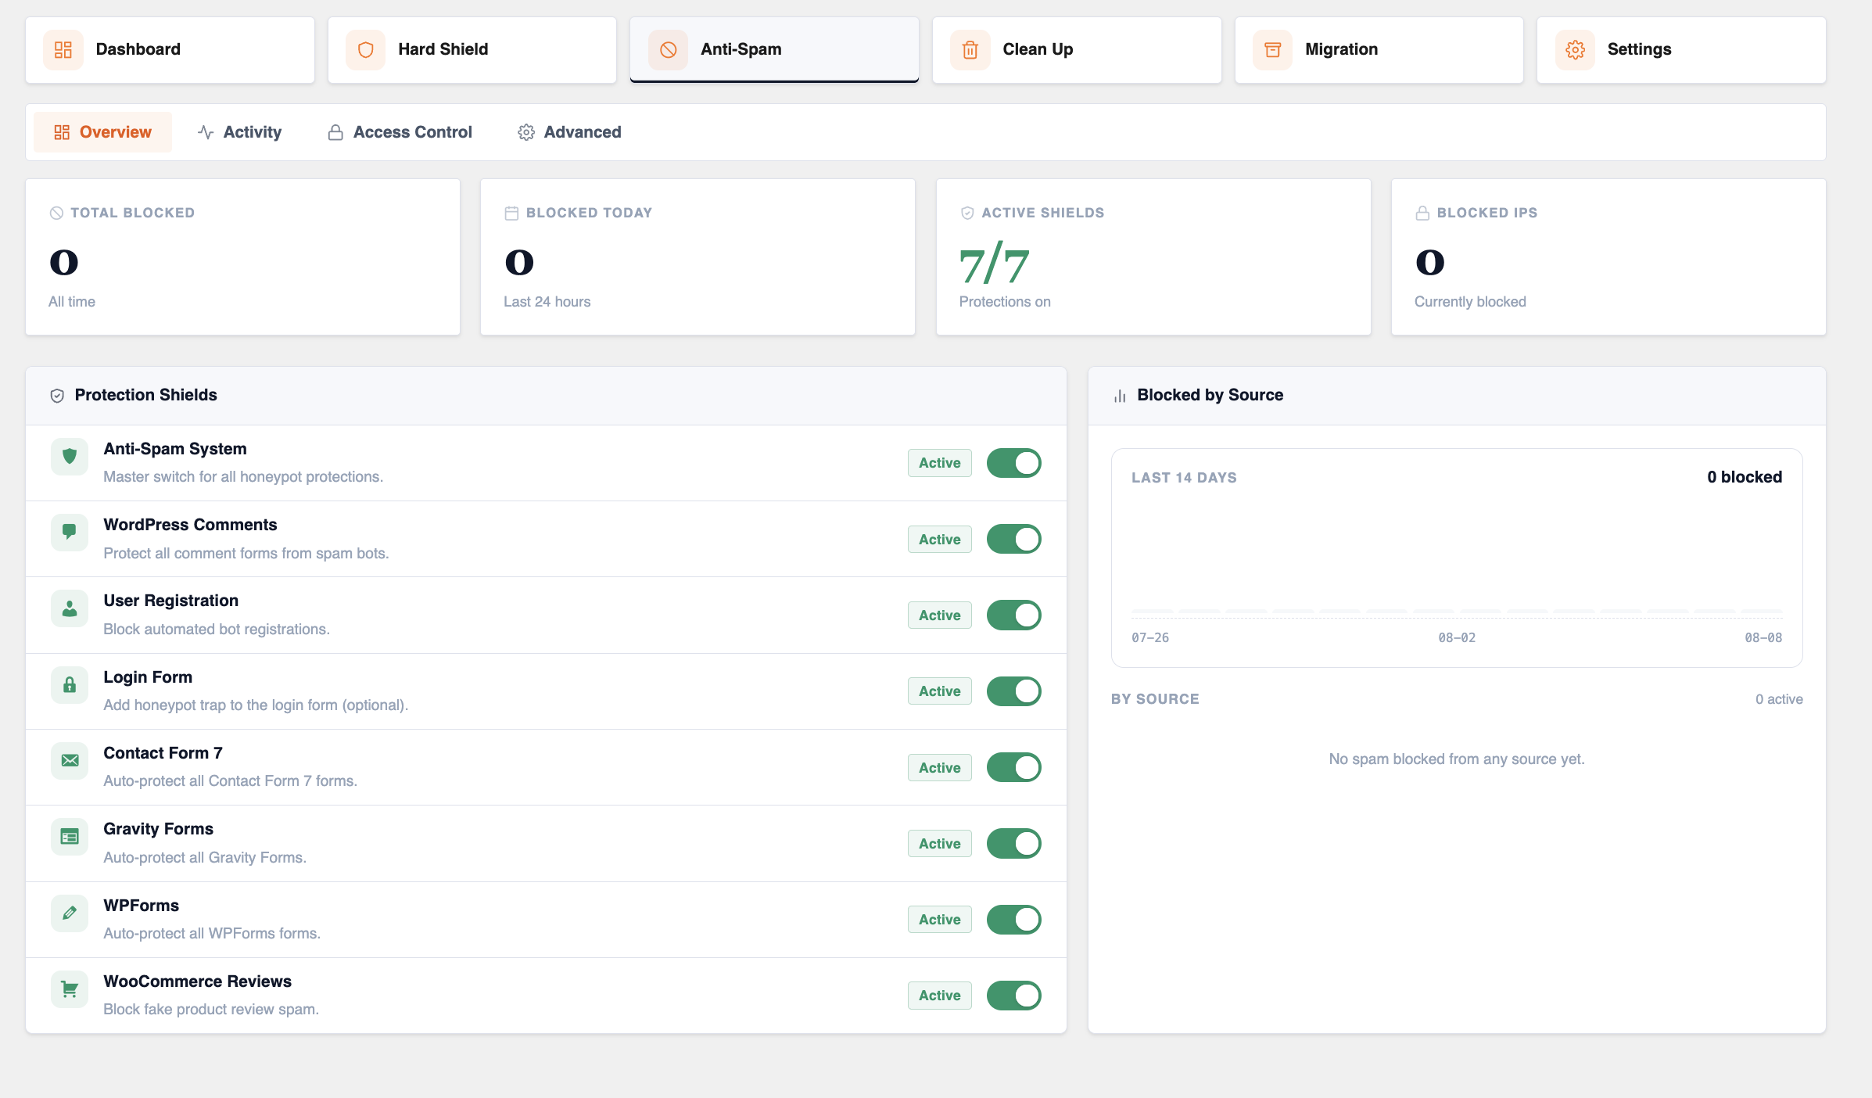The image size is (1872, 1098).
Task: Open the Settings tab
Action: [x=1681, y=50]
